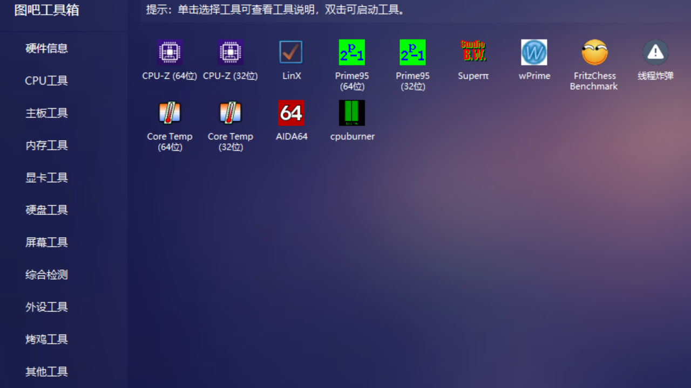The width and height of the screenshot is (691, 388).
Task: Show the 屏幕工具 category
Action: [46, 242]
